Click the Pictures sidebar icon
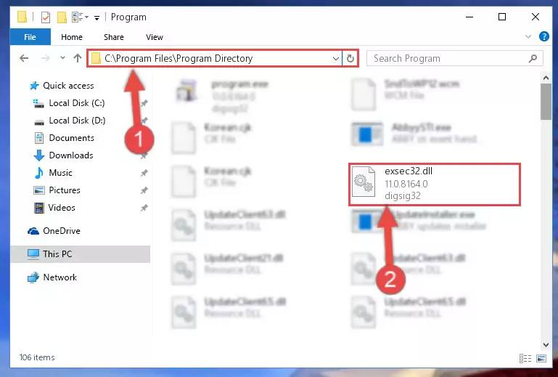Image resolution: width=558 pixels, height=377 pixels. (38, 190)
